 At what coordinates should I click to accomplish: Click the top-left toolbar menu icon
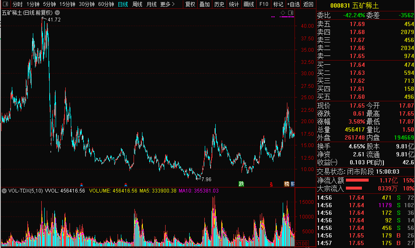click(x=5, y=4)
